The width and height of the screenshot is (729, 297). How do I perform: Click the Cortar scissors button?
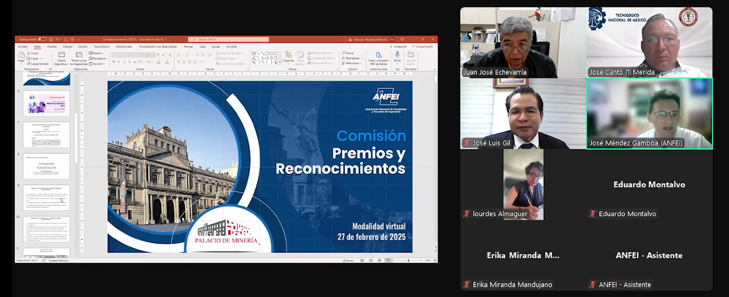pos(33,53)
